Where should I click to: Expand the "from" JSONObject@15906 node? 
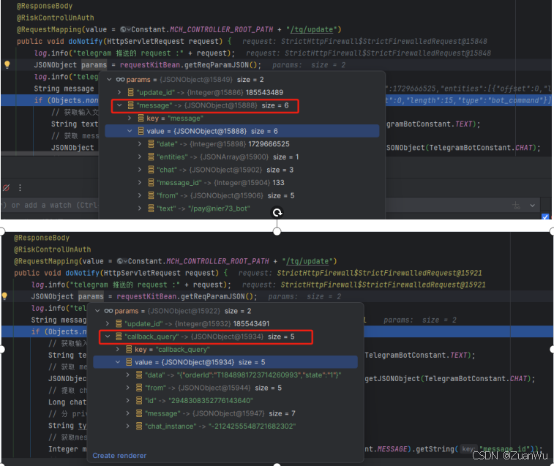(x=140, y=195)
